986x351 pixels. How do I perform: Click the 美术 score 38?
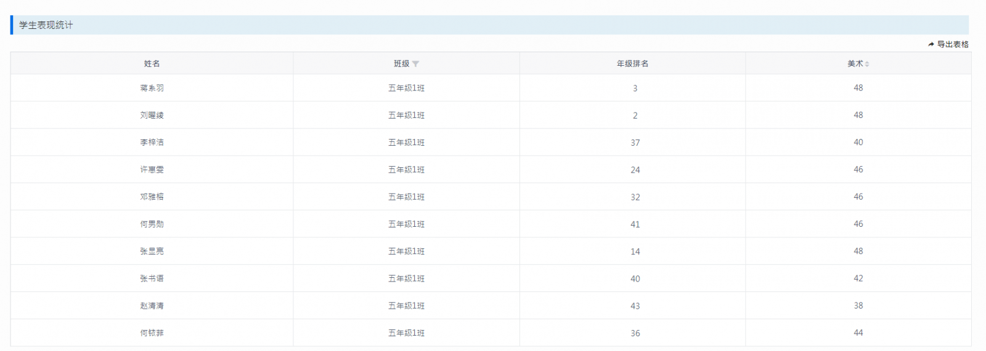click(858, 306)
